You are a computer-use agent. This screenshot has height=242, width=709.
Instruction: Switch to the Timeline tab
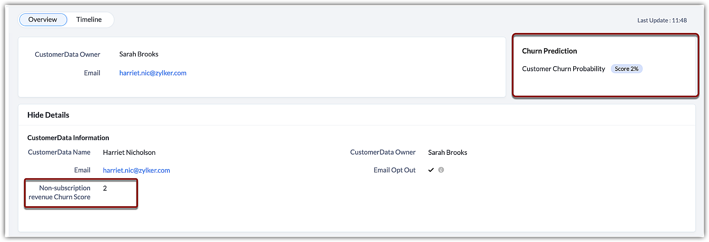pos(89,20)
